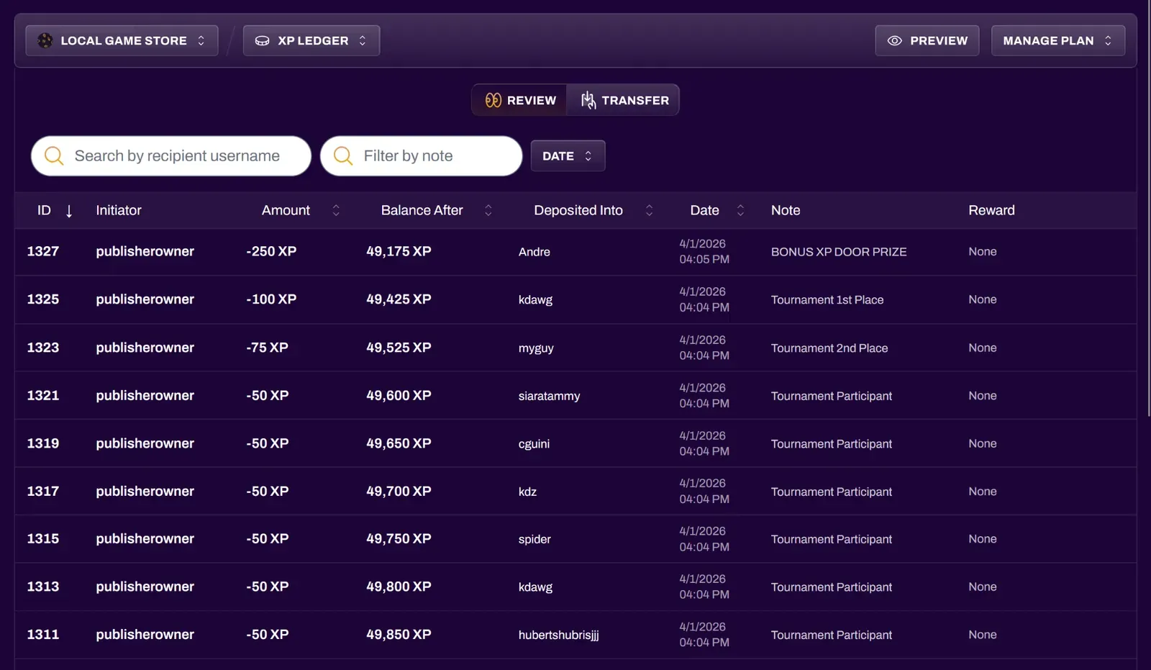
Task: Click the ID column header
Action: point(44,210)
